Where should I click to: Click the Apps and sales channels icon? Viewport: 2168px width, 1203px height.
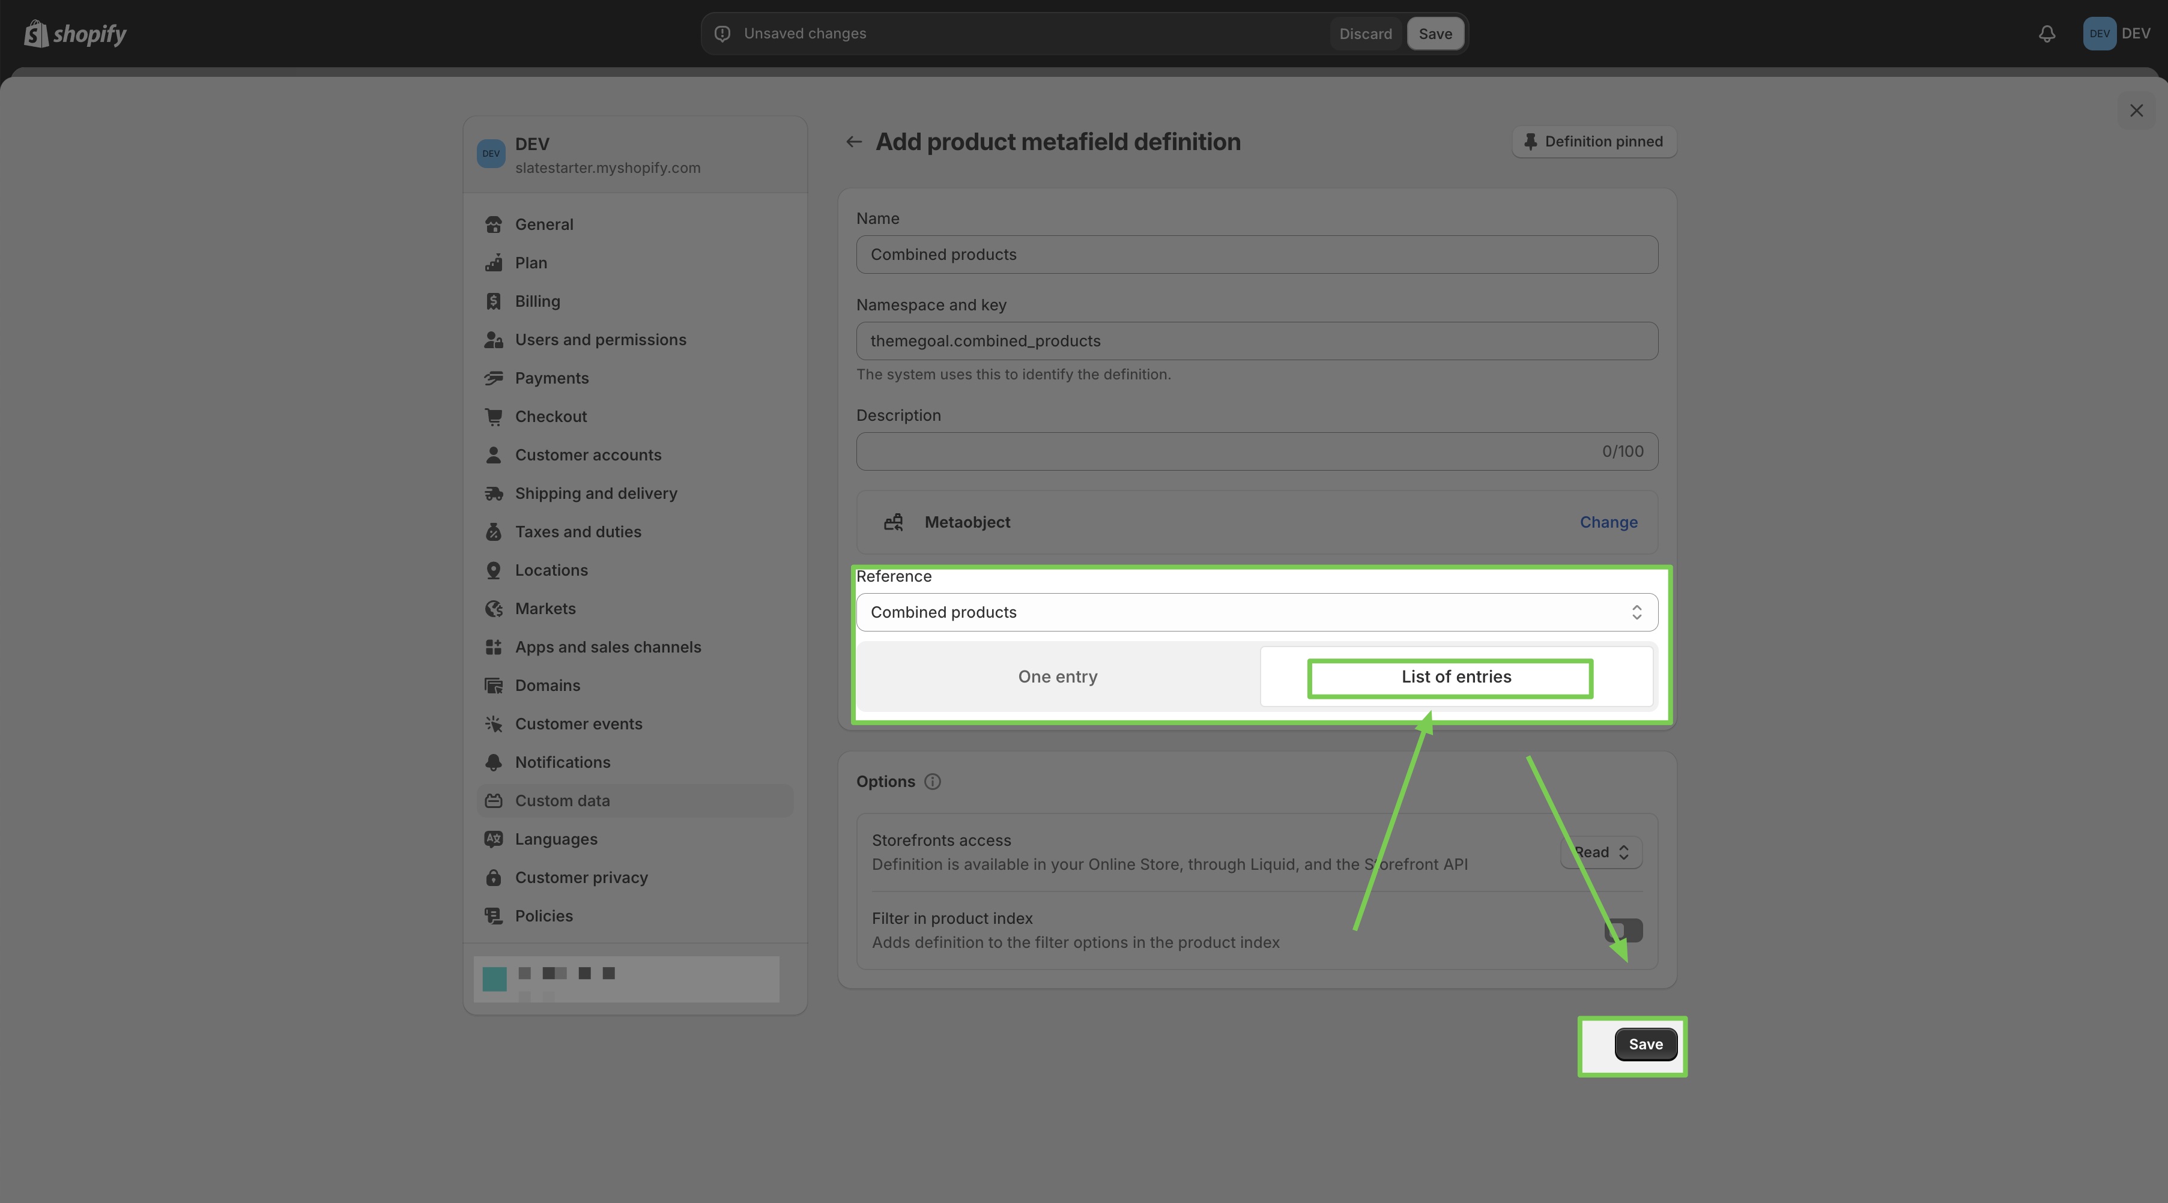point(494,647)
